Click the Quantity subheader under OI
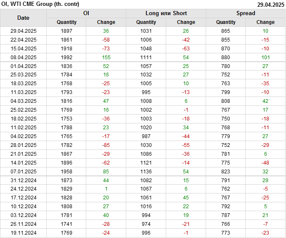The image size is (286, 238). pyautogui.click(x=66, y=22)
